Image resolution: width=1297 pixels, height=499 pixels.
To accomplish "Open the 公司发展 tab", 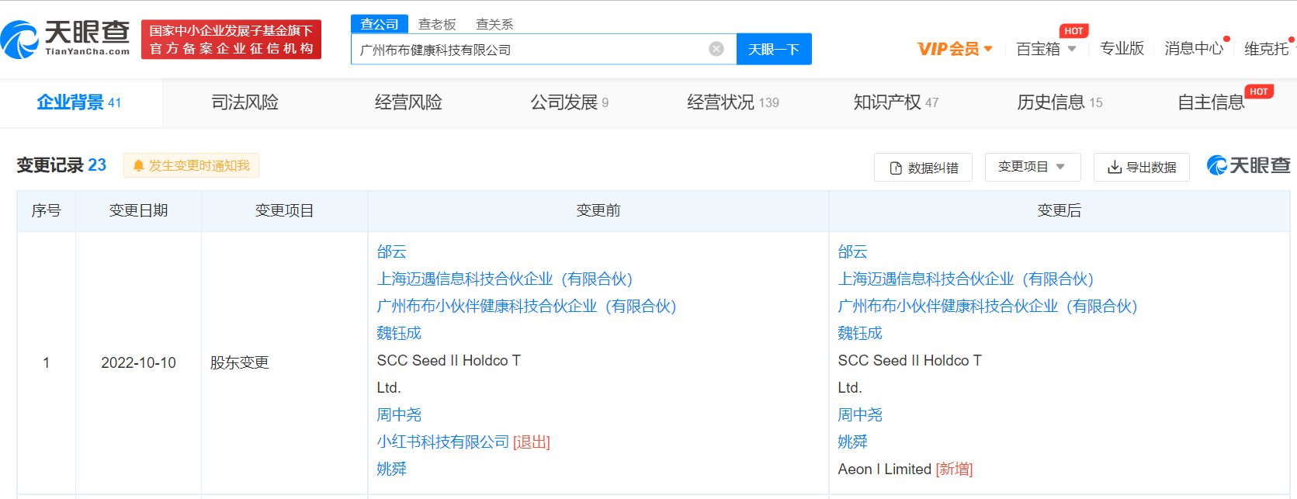I will 570,102.
